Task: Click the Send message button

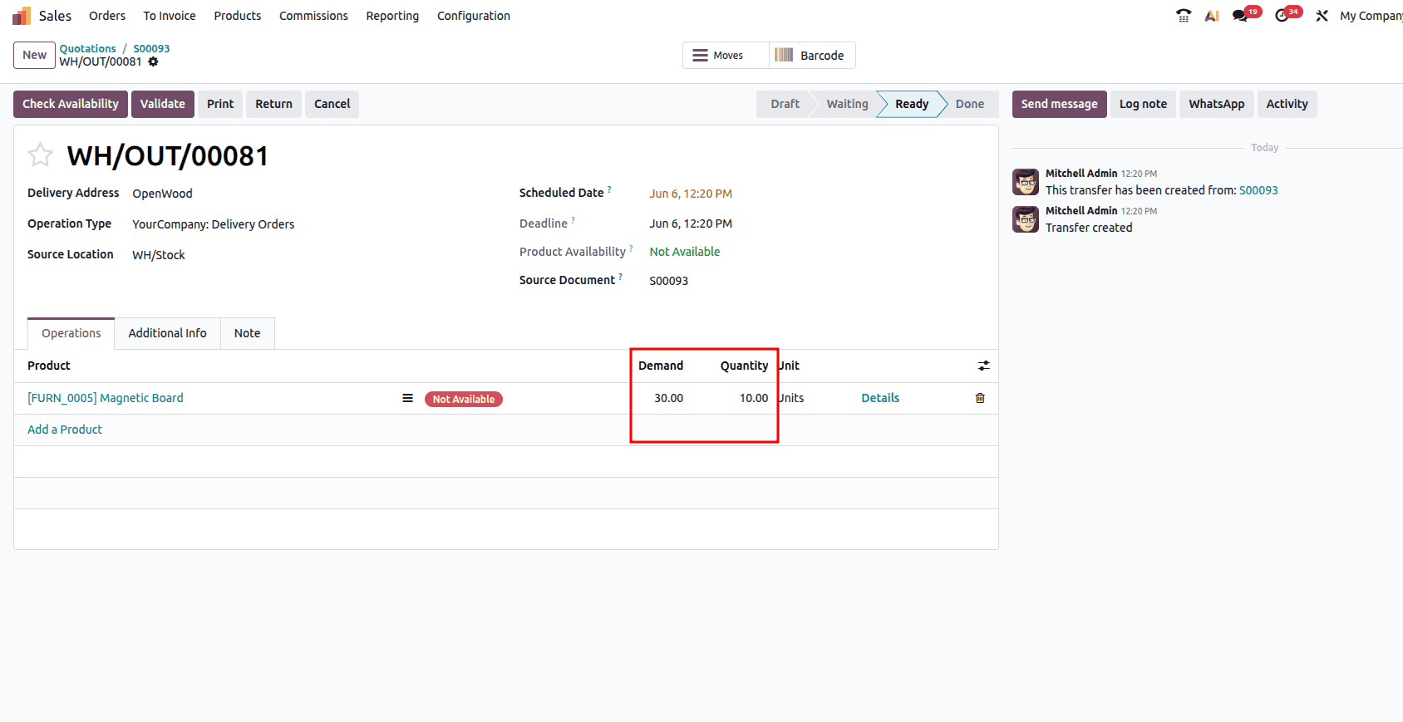Action: tap(1059, 104)
